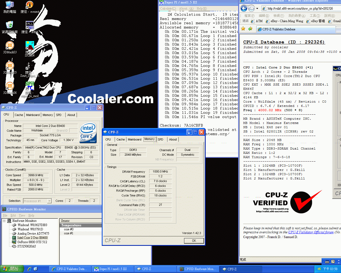
Task: Launch the Srart_Super_Pi shortcut icon
Action: tap(30, 69)
